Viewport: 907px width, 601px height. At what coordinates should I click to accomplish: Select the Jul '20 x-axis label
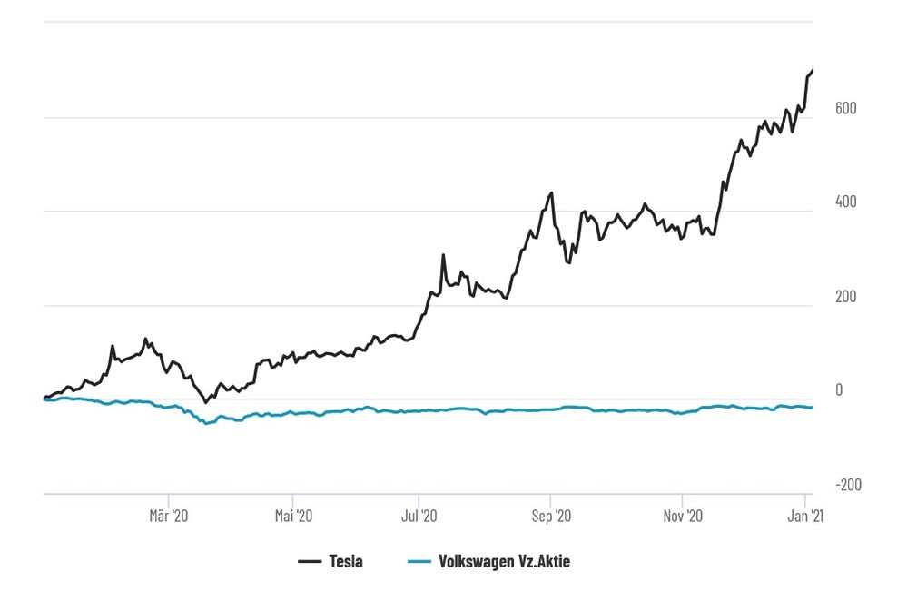[x=418, y=516]
